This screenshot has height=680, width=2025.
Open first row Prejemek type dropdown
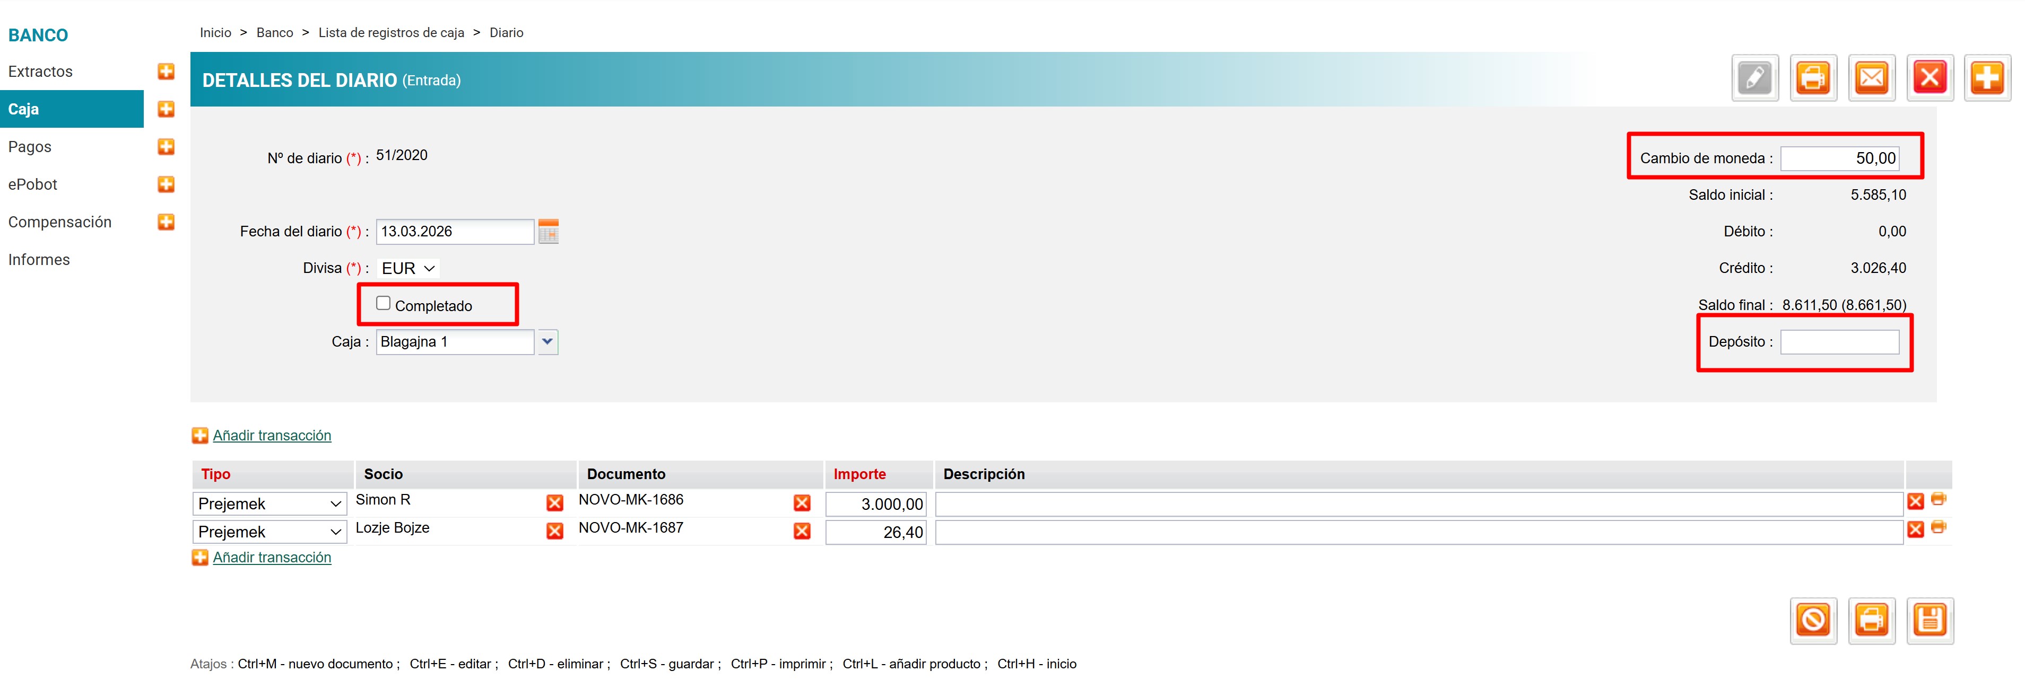[270, 504]
